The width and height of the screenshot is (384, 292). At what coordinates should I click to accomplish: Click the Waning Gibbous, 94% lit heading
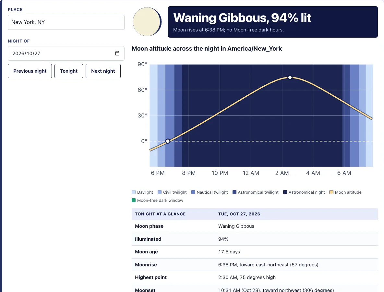click(242, 18)
